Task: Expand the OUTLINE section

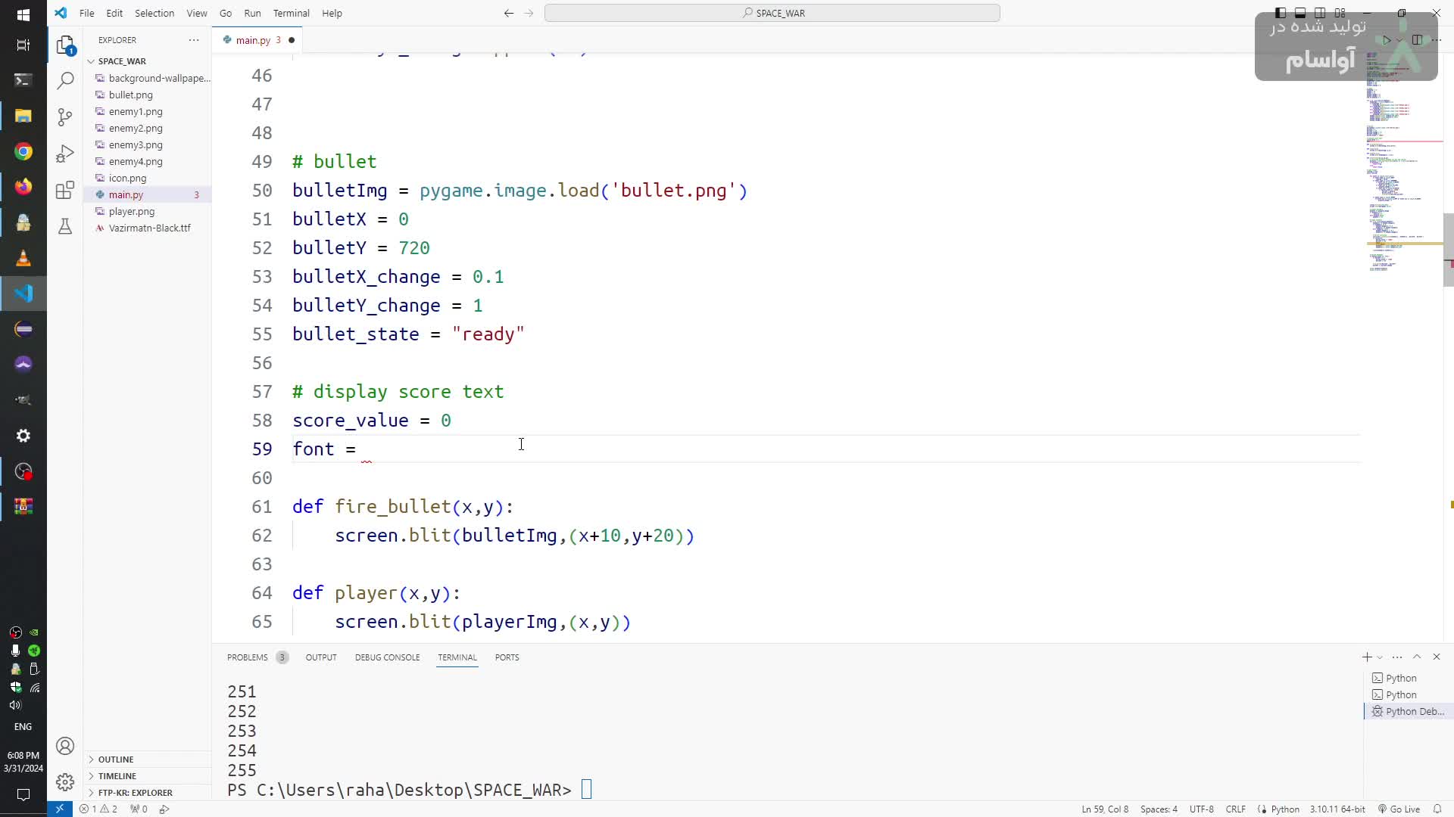Action: coord(116,759)
